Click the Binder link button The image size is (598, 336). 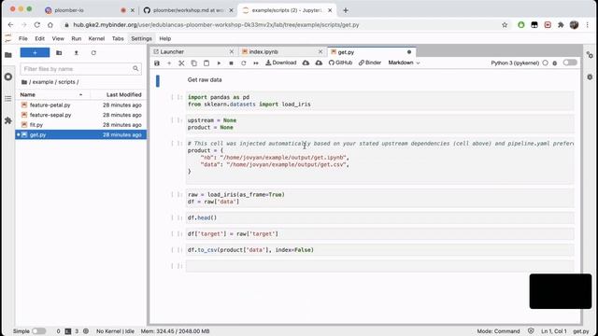click(x=370, y=63)
